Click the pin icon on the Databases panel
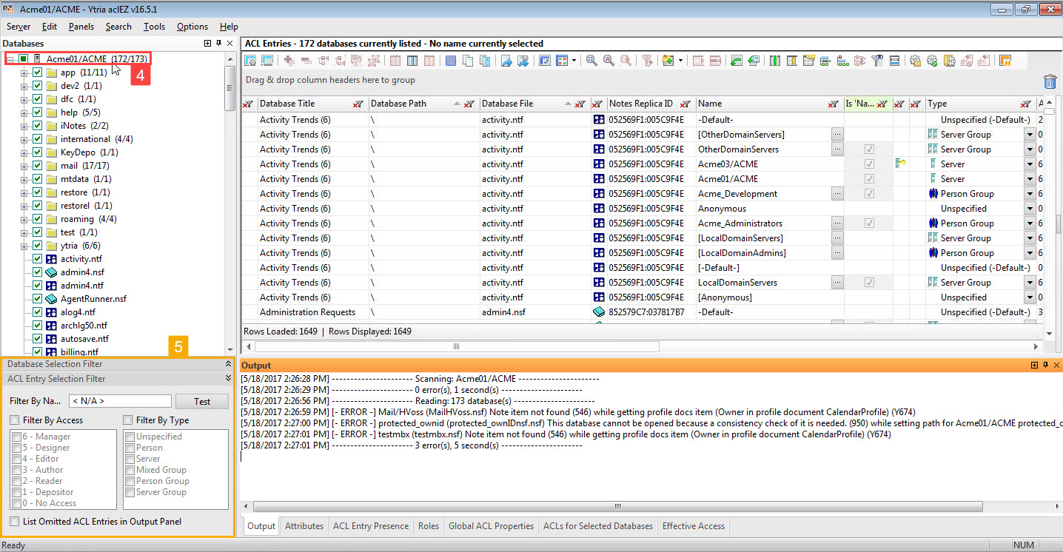1063x552 pixels. 218,43
